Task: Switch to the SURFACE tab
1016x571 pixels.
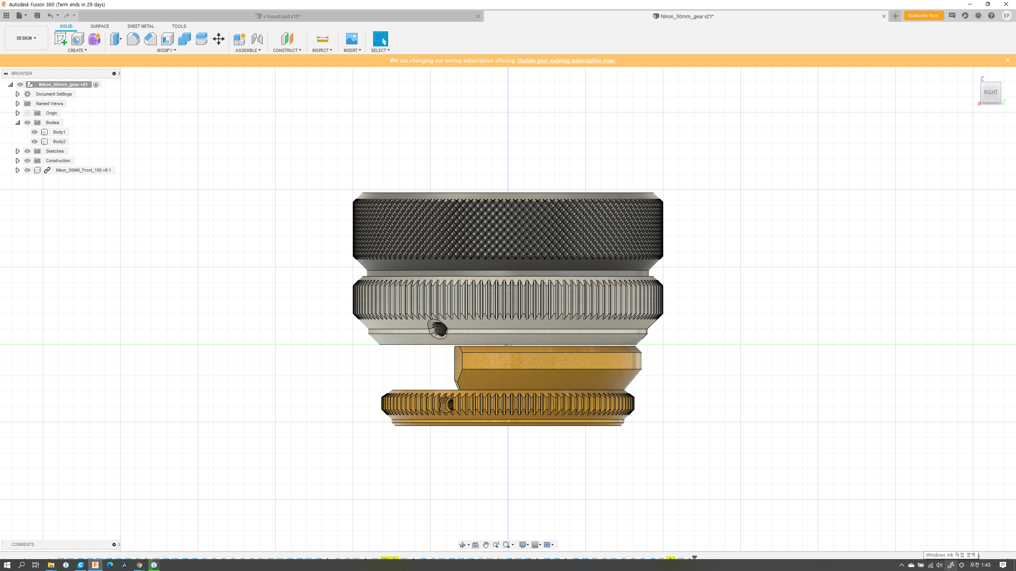Action: pos(100,26)
